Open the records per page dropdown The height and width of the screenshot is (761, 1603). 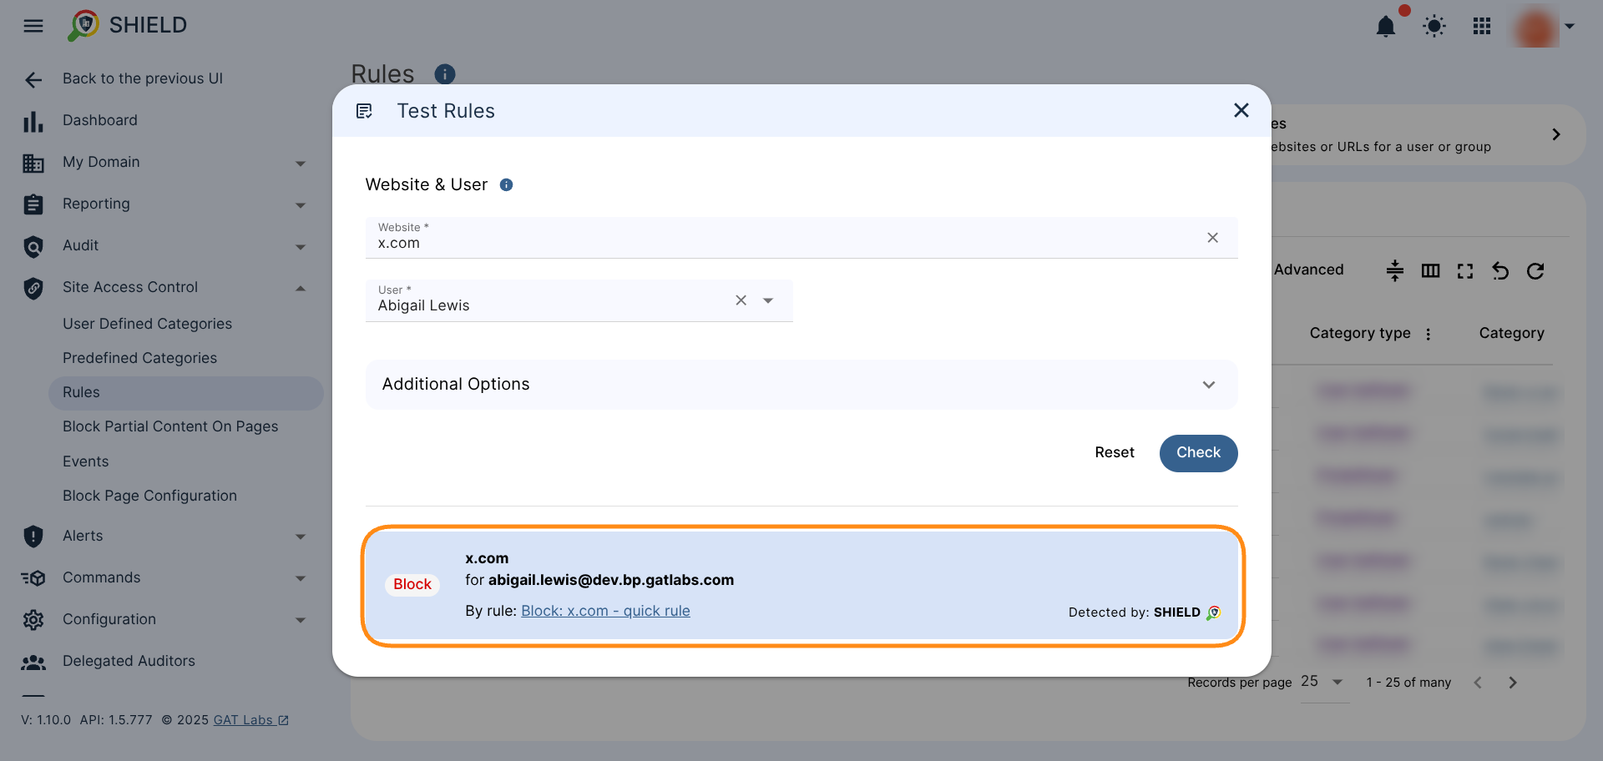(1324, 682)
